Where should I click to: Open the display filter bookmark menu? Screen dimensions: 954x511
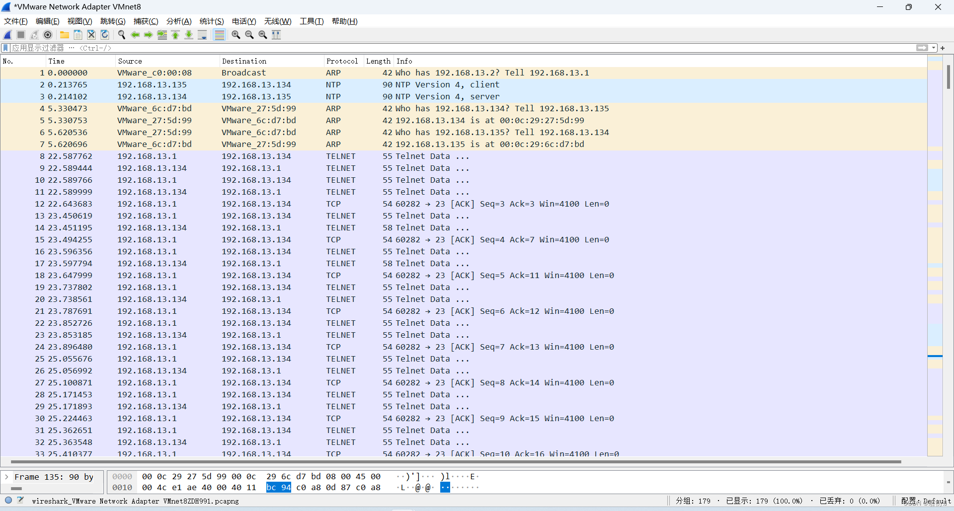pyautogui.click(x=5, y=48)
